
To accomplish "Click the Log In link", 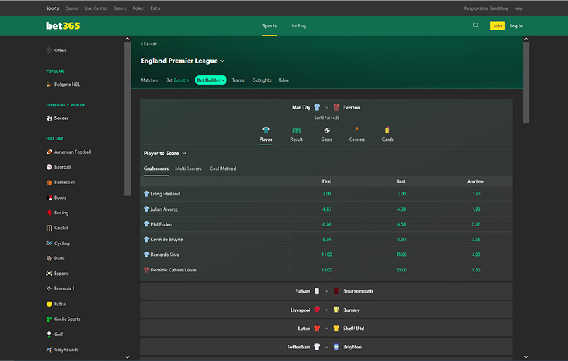I will click(516, 26).
